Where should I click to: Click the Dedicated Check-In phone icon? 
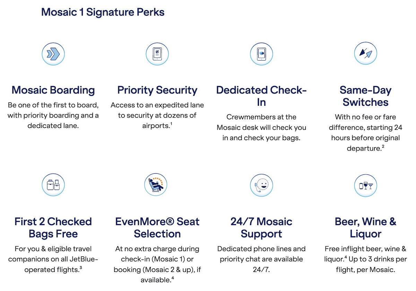coord(261,54)
